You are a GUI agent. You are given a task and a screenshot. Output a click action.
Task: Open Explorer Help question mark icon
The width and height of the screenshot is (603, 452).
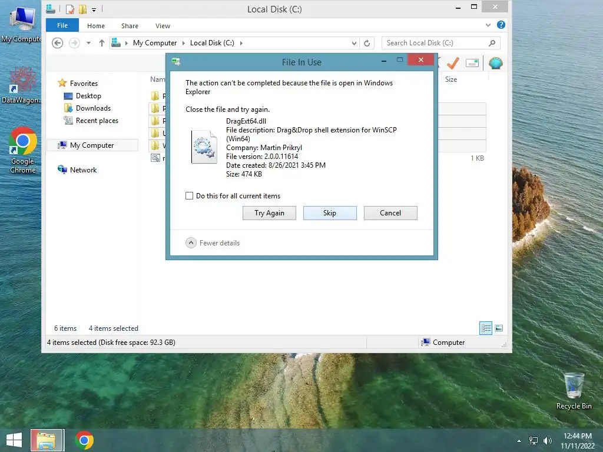pyautogui.click(x=501, y=25)
